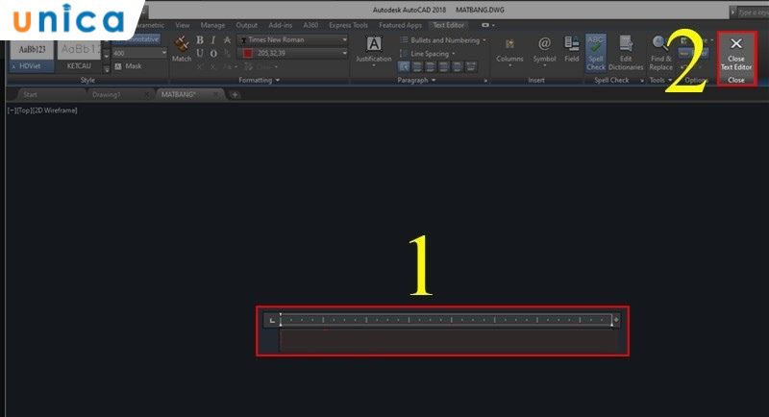
Task: Click the ruler width adjustment handle
Action: point(616,320)
